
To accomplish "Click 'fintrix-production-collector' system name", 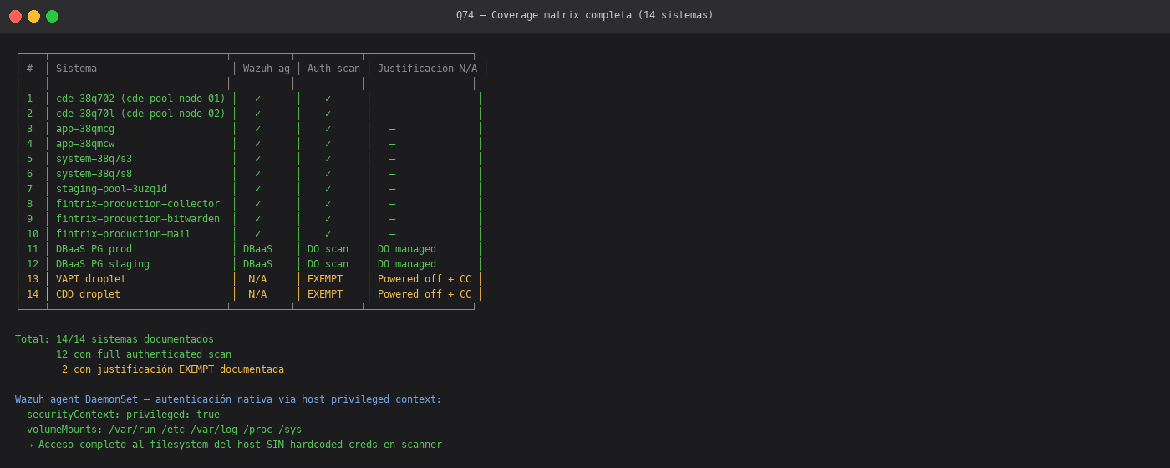I will pyautogui.click(x=138, y=204).
